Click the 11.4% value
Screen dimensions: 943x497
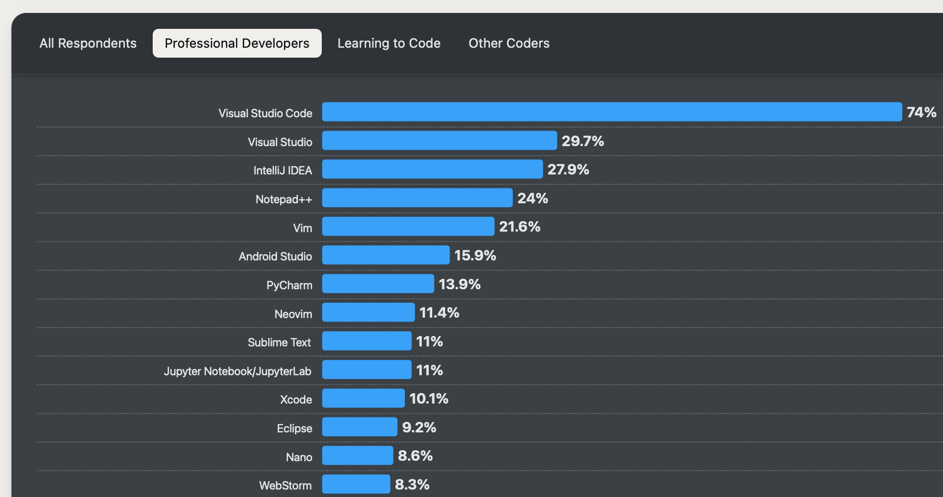[439, 313]
